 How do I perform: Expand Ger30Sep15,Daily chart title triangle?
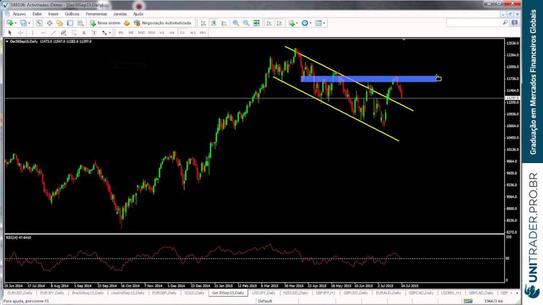7,41
